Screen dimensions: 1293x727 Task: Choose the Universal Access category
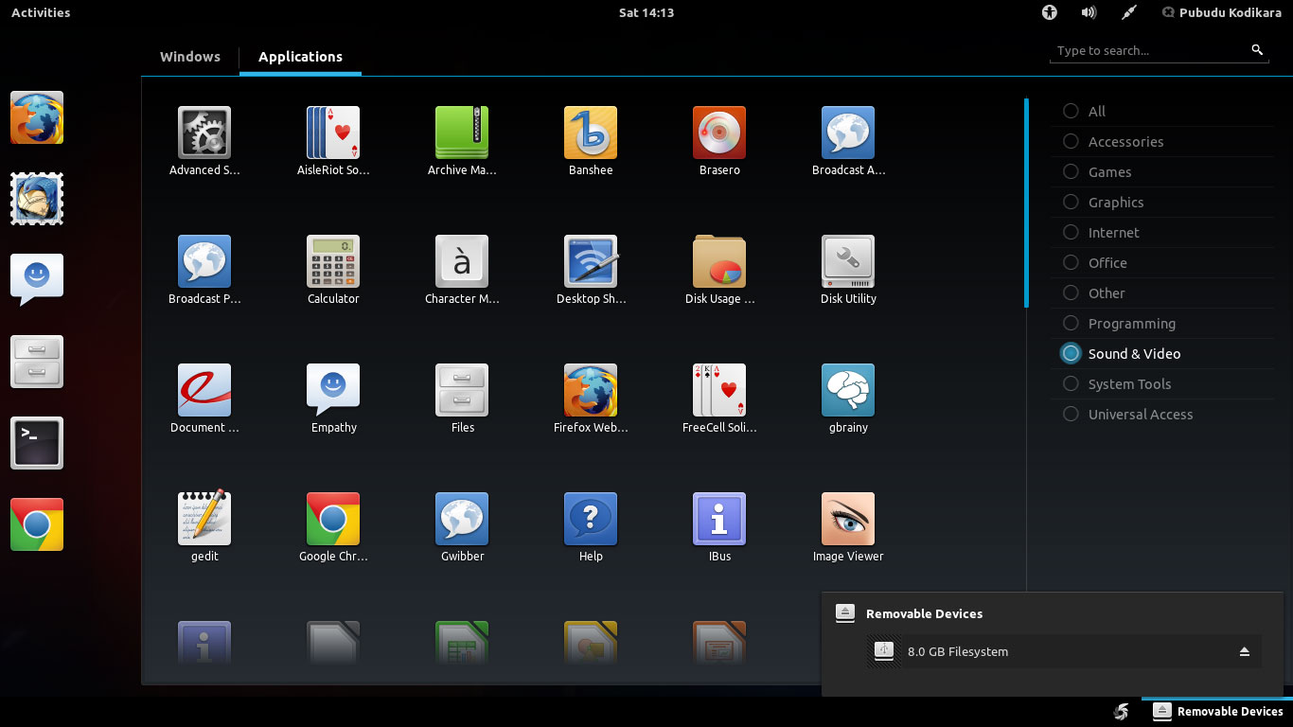click(1162, 414)
